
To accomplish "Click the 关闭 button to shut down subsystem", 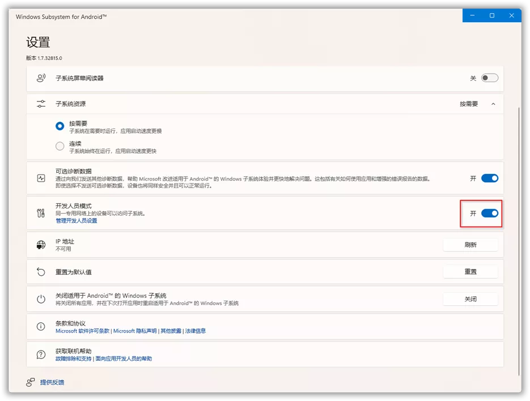I will pyautogui.click(x=470, y=299).
